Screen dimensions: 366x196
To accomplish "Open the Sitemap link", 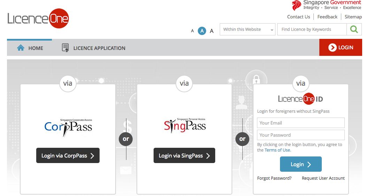I will [353, 17].
